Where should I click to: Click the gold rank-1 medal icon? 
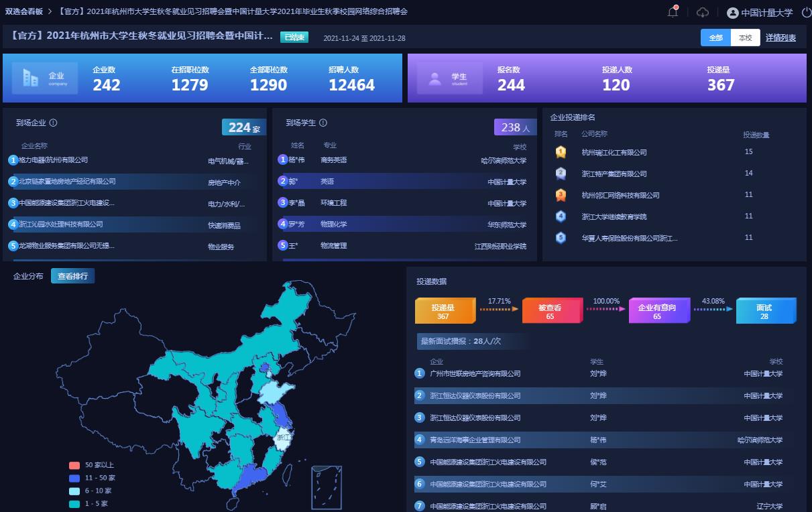pos(561,152)
